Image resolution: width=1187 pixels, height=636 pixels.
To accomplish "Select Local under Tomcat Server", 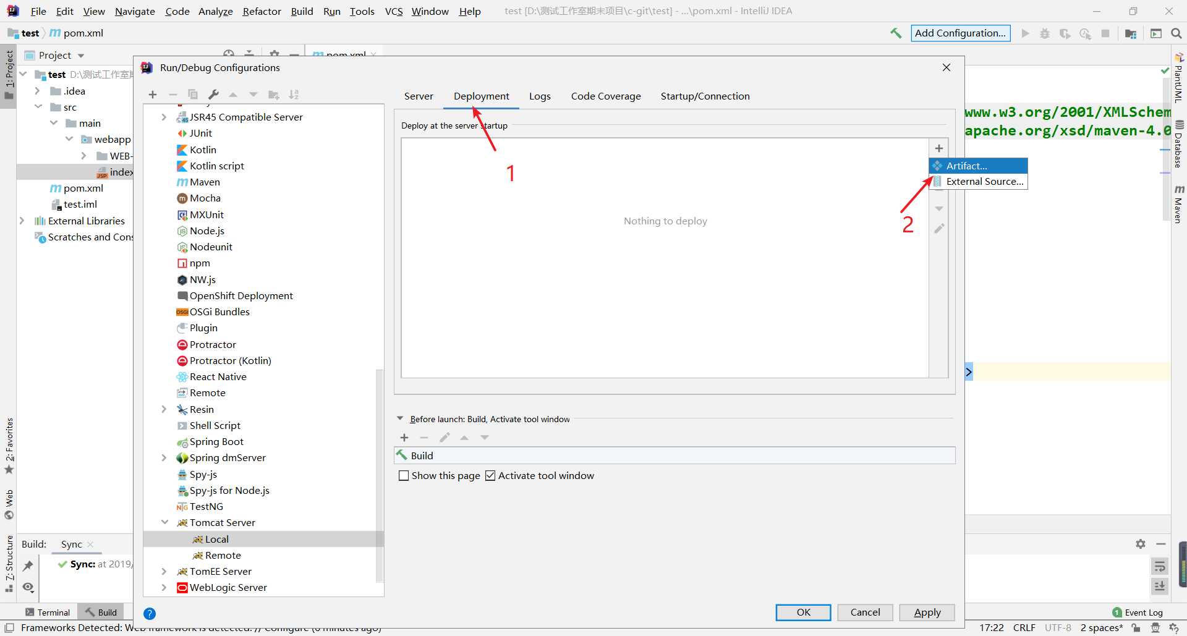I will (263, 539).
